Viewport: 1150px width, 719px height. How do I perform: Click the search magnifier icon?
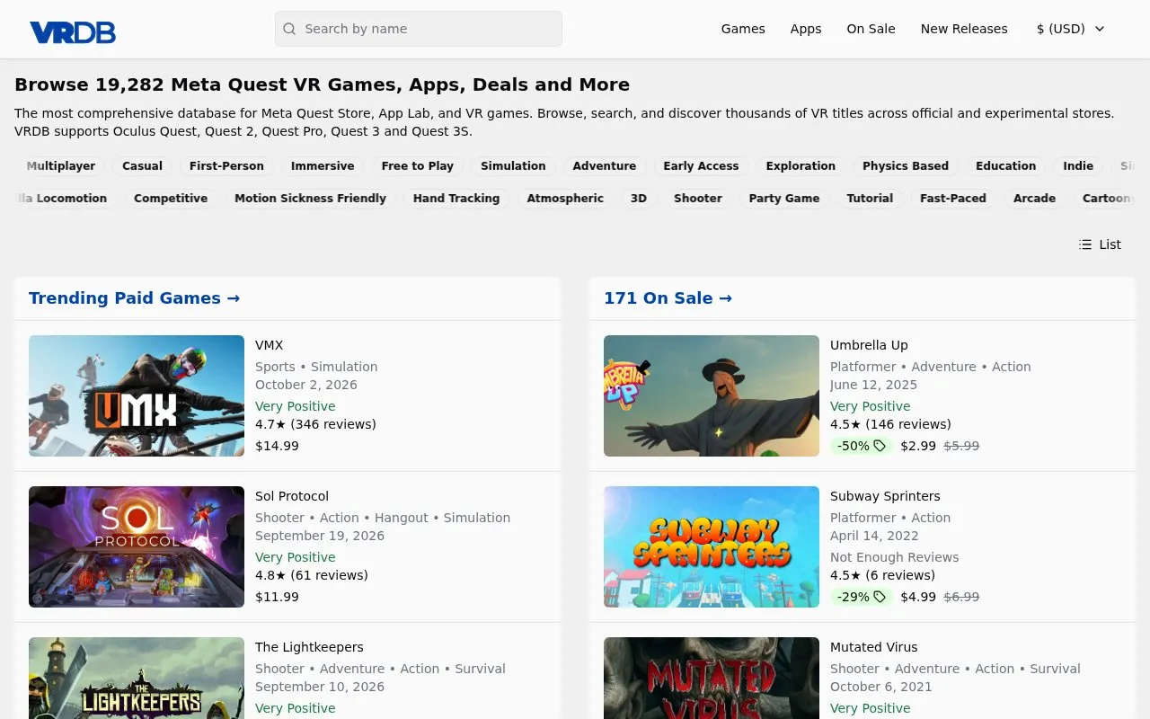coord(289,29)
